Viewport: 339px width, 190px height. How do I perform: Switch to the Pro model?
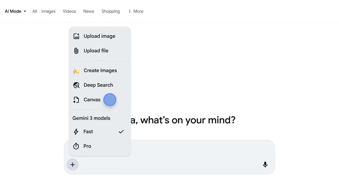click(x=87, y=146)
